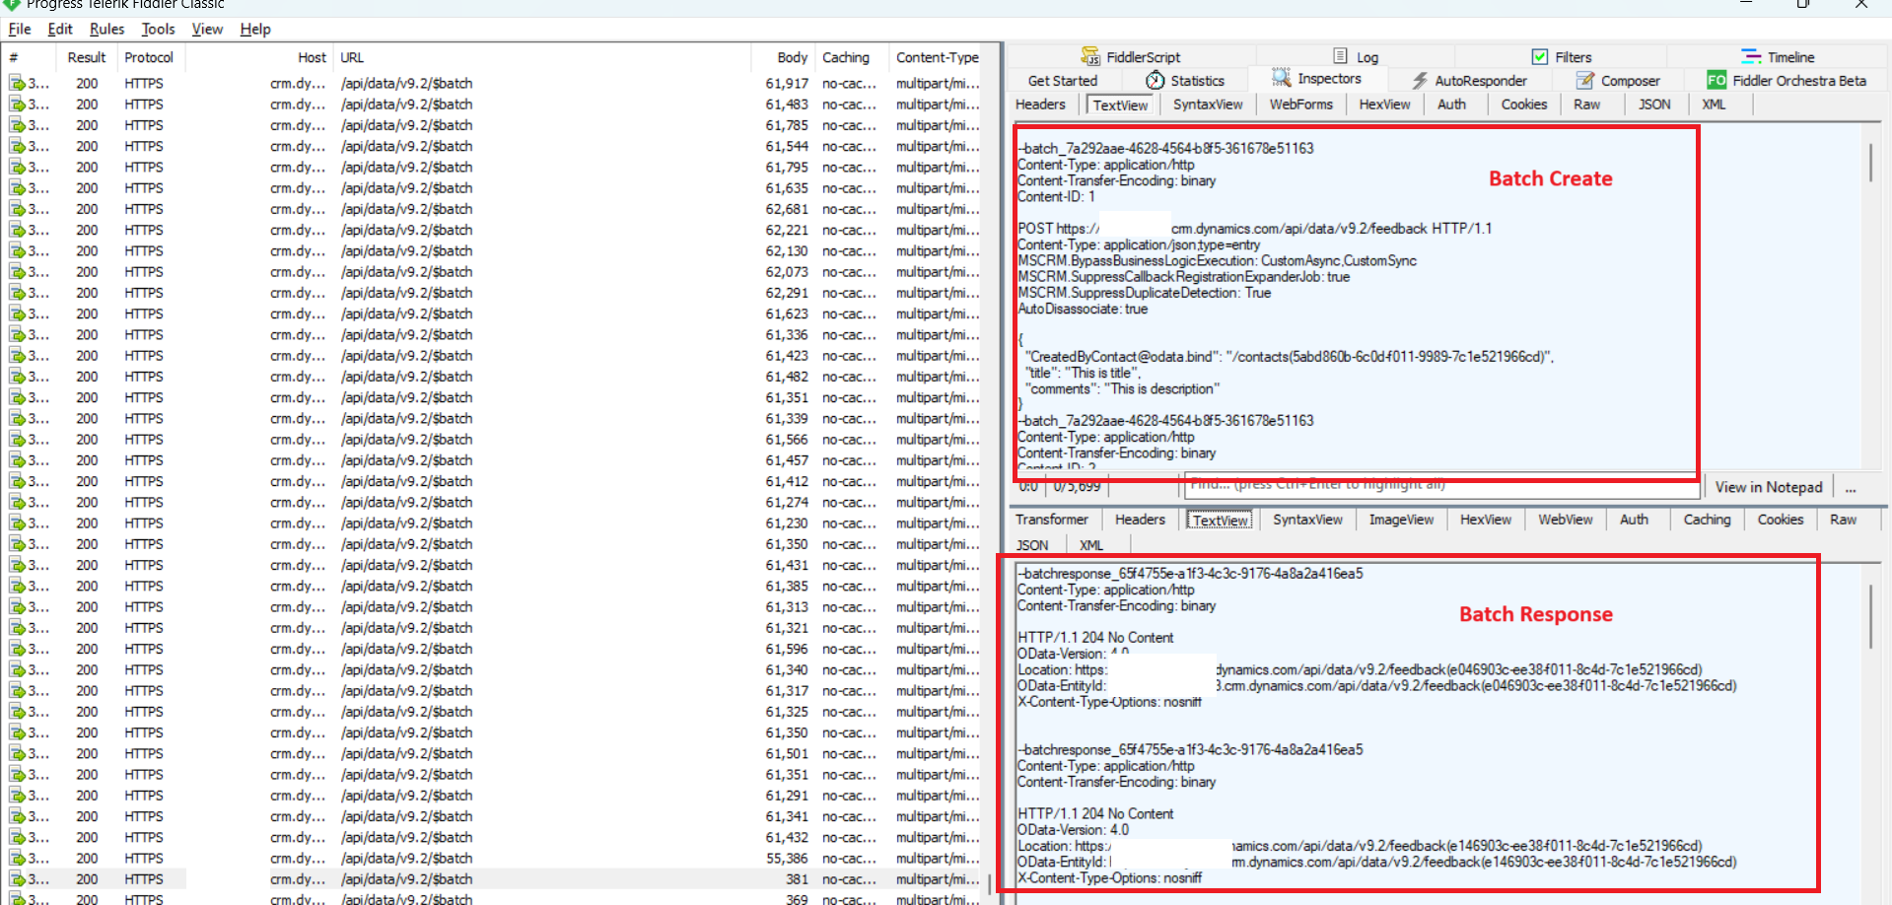The width and height of the screenshot is (1892, 905).
Task: Click the Caching column header
Action: pos(846,57)
